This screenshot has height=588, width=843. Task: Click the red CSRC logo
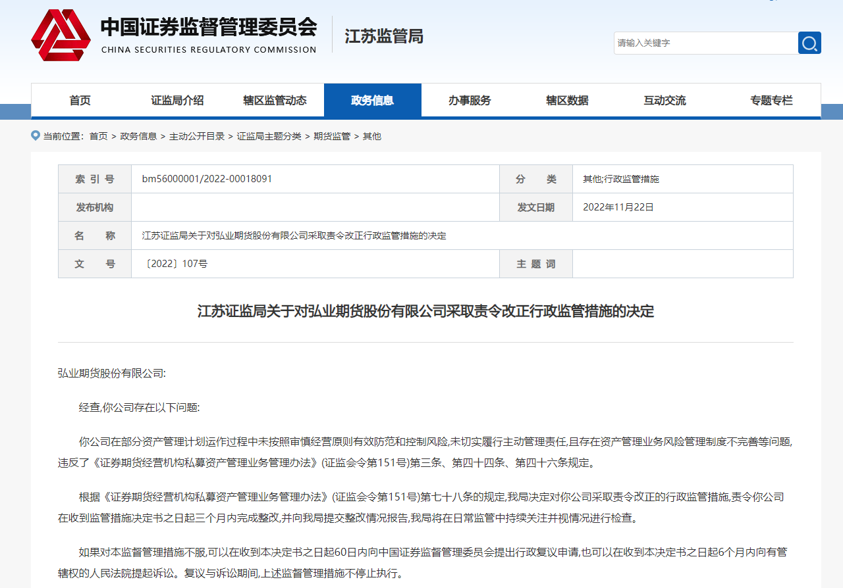pos(61,36)
